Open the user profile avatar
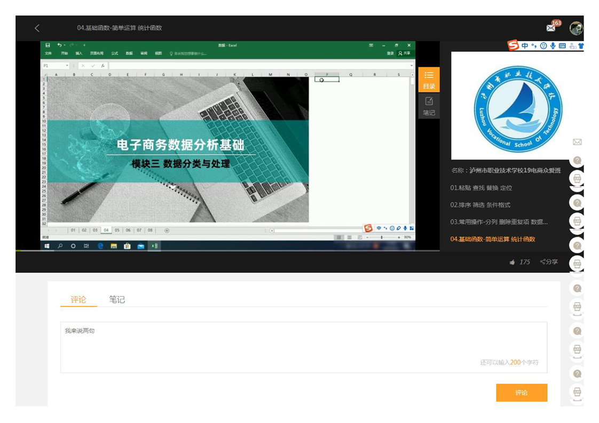The height and width of the screenshot is (423, 599). point(576,28)
